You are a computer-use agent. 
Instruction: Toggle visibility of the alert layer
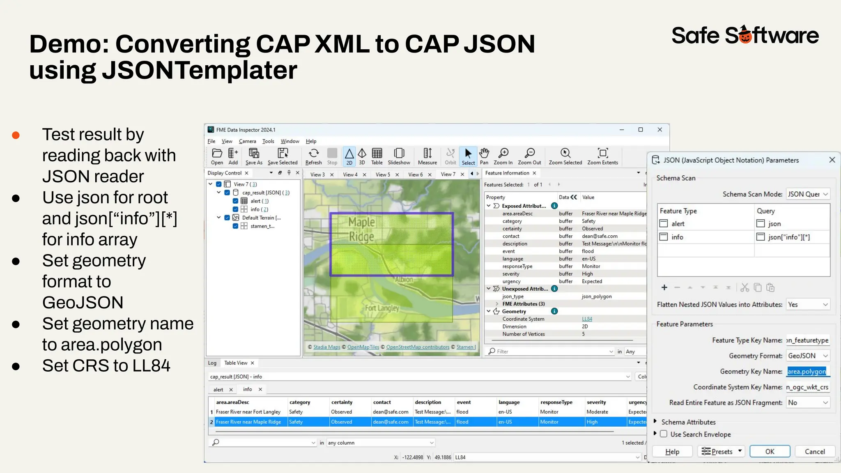[235, 201]
